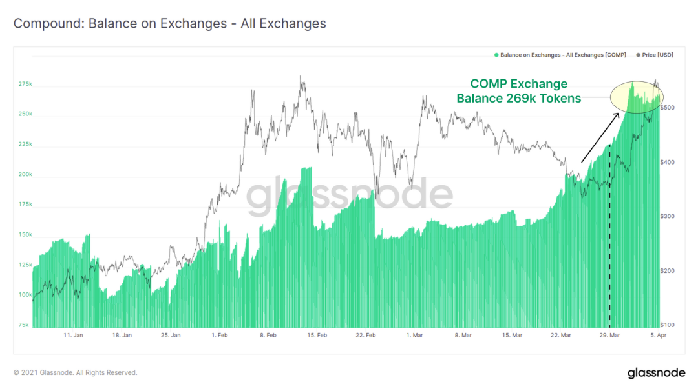The width and height of the screenshot is (698, 391).
Task: Click the 11. Jan date label
Action: pyautogui.click(x=73, y=335)
